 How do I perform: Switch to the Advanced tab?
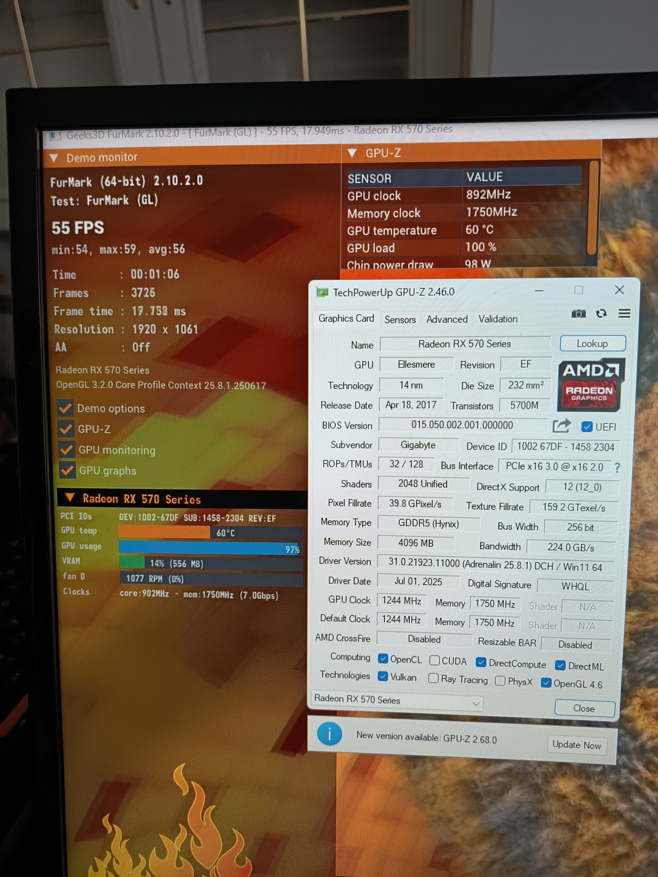(x=447, y=319)
